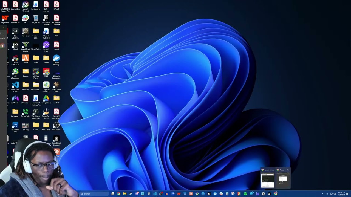Viewport: 351px width, 197px height.
Task: Select the Slate Digital Connect icon
Action: pyautogui.click(x=56, y=141)
